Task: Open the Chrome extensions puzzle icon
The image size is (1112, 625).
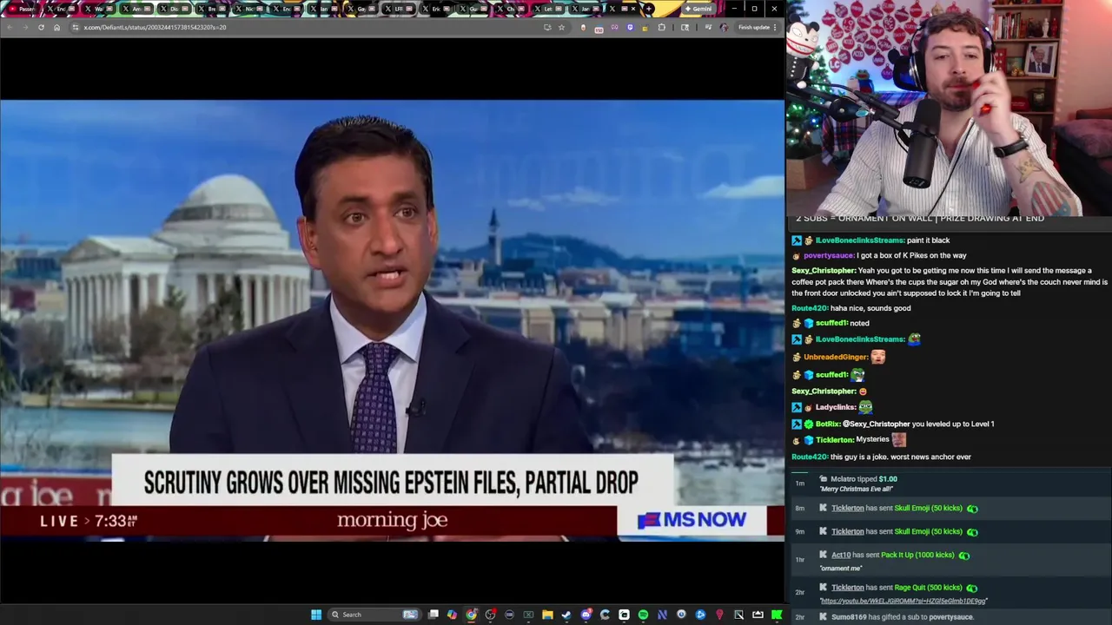Action: (x=661, y=27)
